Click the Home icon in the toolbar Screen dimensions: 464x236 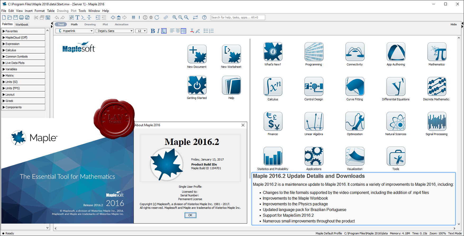pyautogui.click(x=119, y=17)
